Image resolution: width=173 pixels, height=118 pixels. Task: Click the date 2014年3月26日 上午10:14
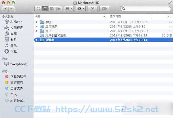click(x=129, y=40)
